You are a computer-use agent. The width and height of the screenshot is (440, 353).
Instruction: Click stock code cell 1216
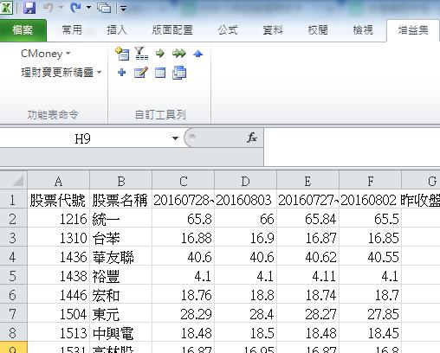(x=58, y=219)
